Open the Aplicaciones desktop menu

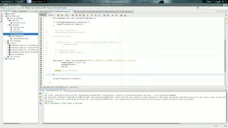click(x=7, y=2)
